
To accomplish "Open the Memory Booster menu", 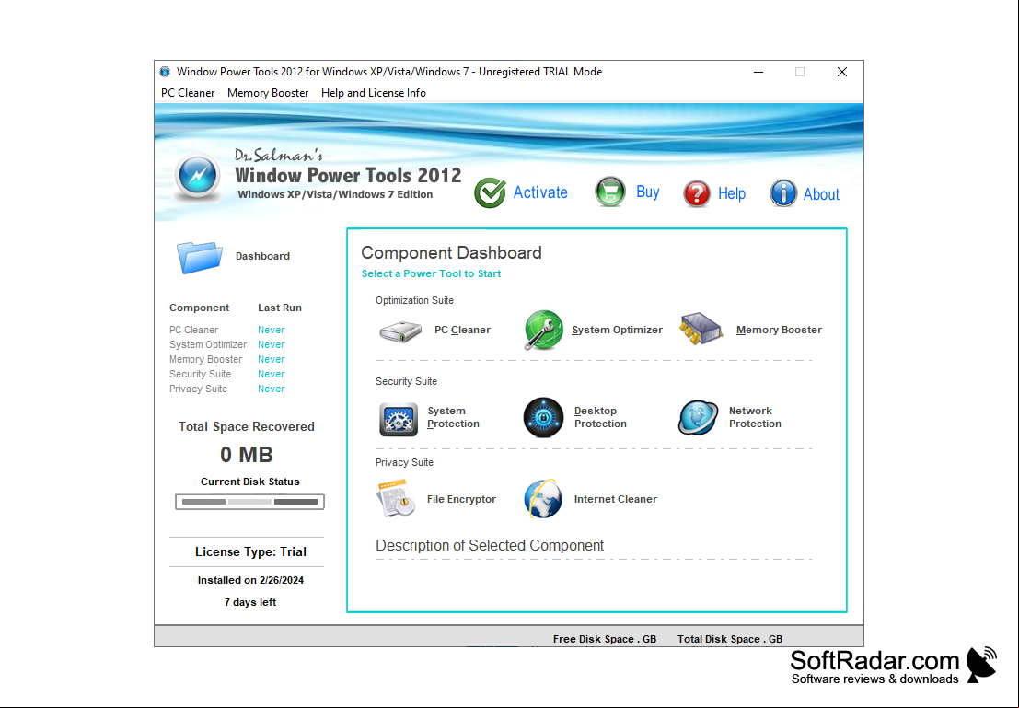I will click(268, 93).
